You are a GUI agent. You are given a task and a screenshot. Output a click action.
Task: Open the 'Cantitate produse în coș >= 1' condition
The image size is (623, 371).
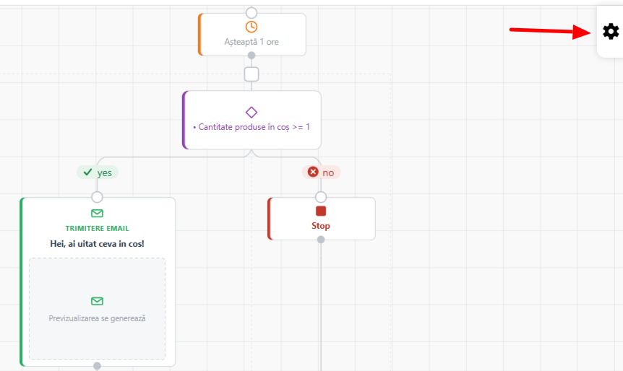pyautogui.click(x=252, y=120)
